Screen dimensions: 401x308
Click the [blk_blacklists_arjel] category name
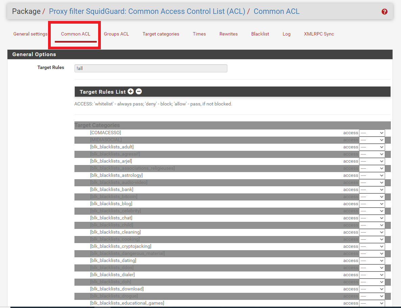(x=111, y=161)
